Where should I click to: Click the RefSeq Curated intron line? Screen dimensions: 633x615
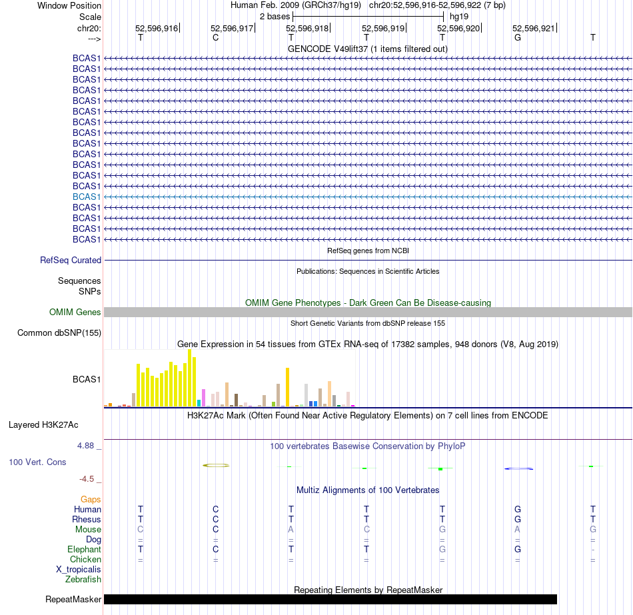coord(368,260)
